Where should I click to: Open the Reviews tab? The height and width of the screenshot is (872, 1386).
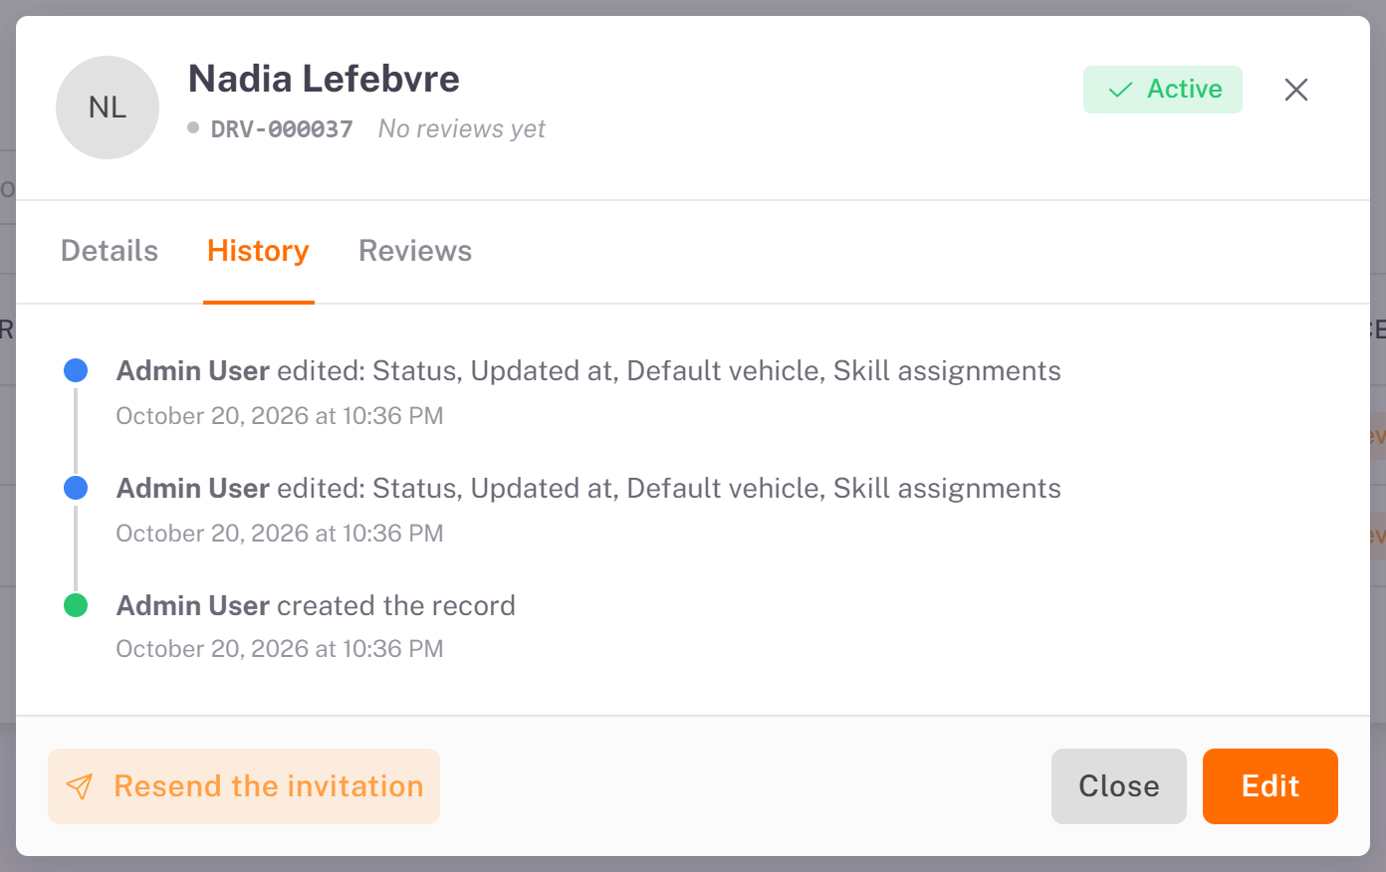[x=415, y=251]
